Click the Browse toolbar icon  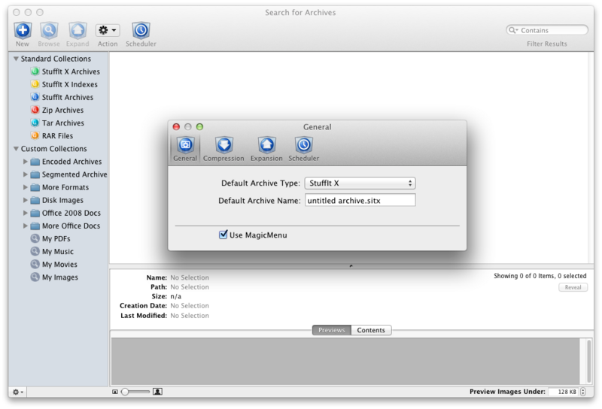click(x=49, y=30)
